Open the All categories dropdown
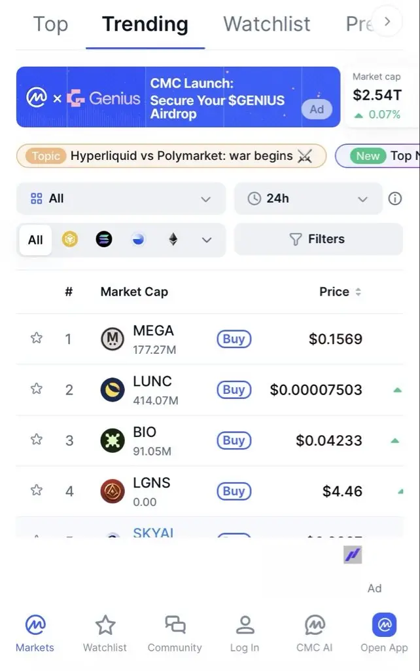This screenshot has width=420, height=671. coord(121,199)
